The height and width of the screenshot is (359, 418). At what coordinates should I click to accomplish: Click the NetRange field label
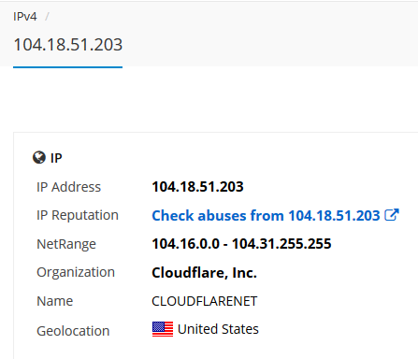coord(66,244)
